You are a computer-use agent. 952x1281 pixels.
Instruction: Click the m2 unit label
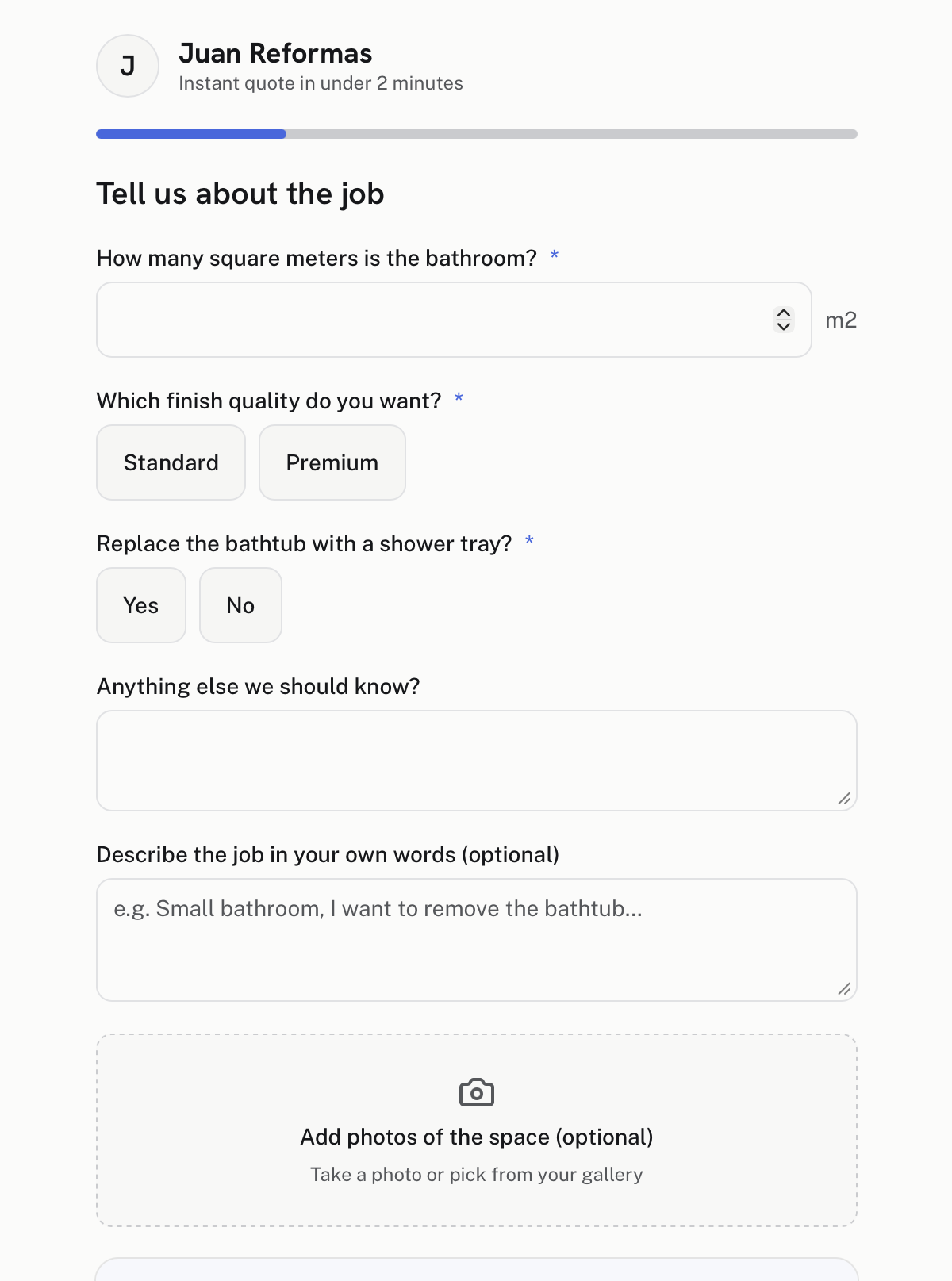click(x=841, y=320)
